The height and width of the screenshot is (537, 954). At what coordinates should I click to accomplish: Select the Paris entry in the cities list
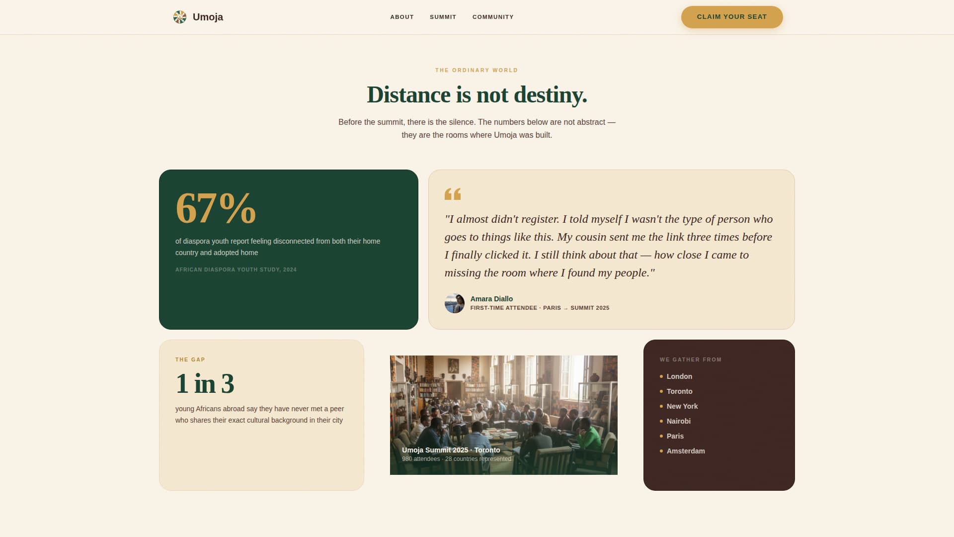click(x=675, y=436)
